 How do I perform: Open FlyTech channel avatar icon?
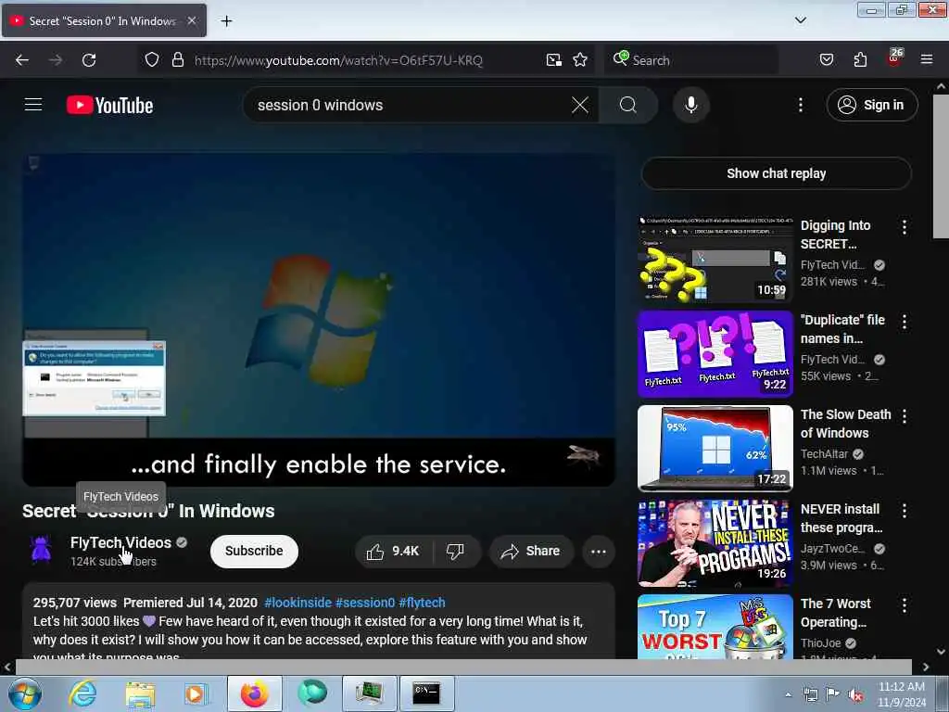click(41, 550)
